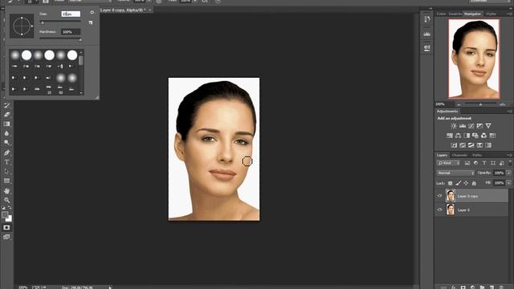Select the Pen tool
The width and height of the screenshot is (514, 289).
pos(6,153)
